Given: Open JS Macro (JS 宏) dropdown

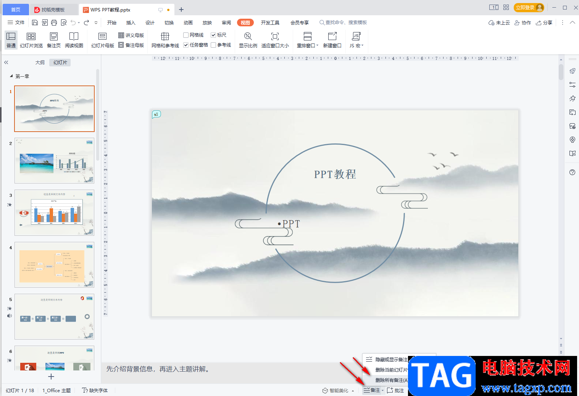Looking at the screenshot, I should 356,40.
